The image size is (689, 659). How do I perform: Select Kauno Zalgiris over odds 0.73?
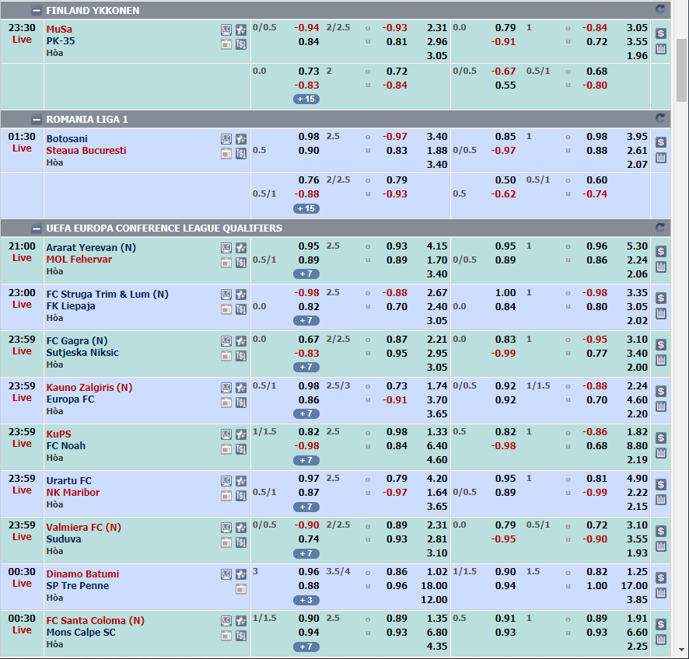pos(397,386)
